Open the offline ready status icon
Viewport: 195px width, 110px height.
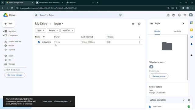[x=168, y=15]
